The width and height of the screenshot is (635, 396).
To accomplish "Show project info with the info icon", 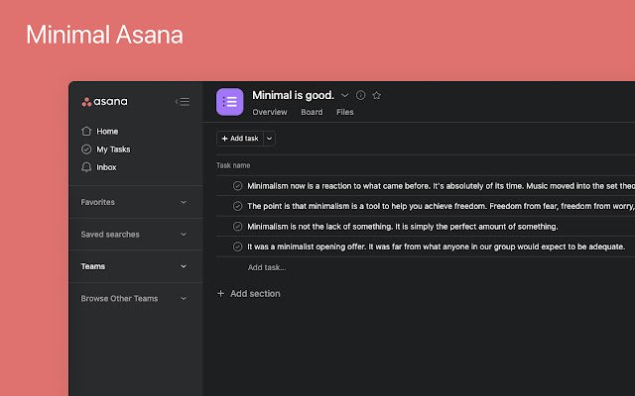I will [360, 95].
